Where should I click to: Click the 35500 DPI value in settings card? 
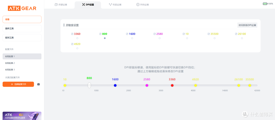pyautogui.click(x=214, y=34)
